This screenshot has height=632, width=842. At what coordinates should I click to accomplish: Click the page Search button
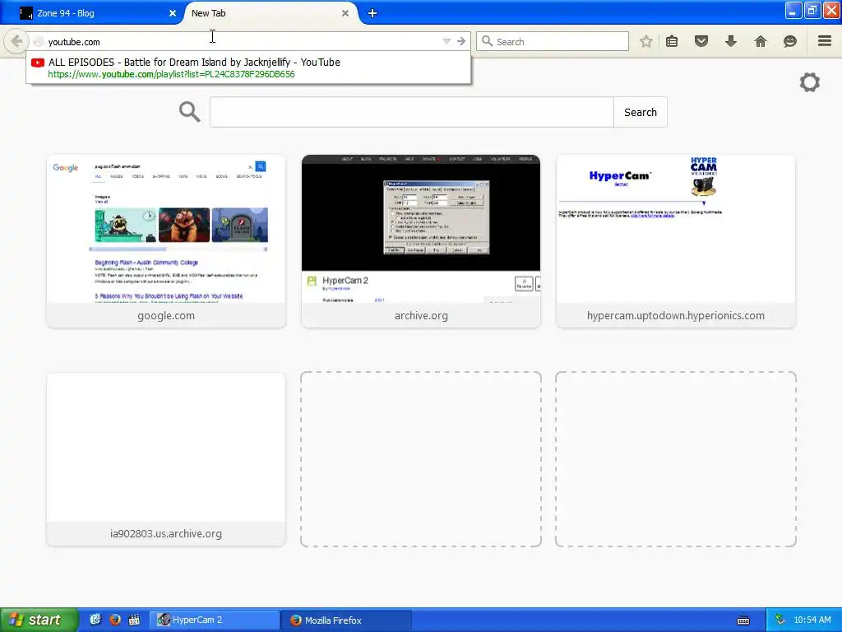(x=640, y=112)
